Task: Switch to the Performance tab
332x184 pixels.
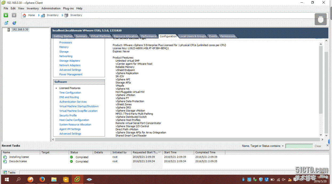Action: click(x=149, y=36)
